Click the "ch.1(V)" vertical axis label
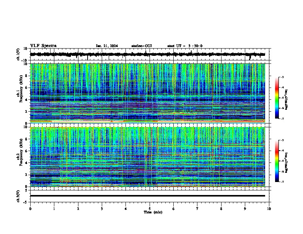 (x=18, y=54)
